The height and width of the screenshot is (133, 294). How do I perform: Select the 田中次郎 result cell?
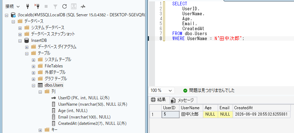coord(191,114)
